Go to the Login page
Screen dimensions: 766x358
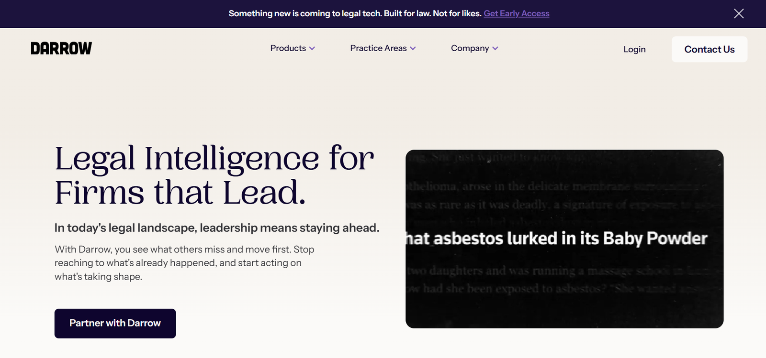(634, 49)
